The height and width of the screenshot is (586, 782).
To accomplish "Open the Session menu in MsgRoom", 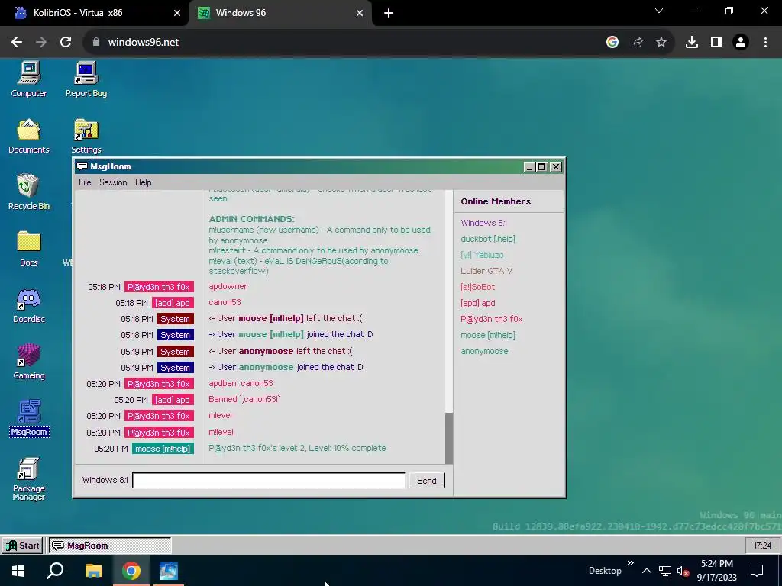I will [113, 182].
